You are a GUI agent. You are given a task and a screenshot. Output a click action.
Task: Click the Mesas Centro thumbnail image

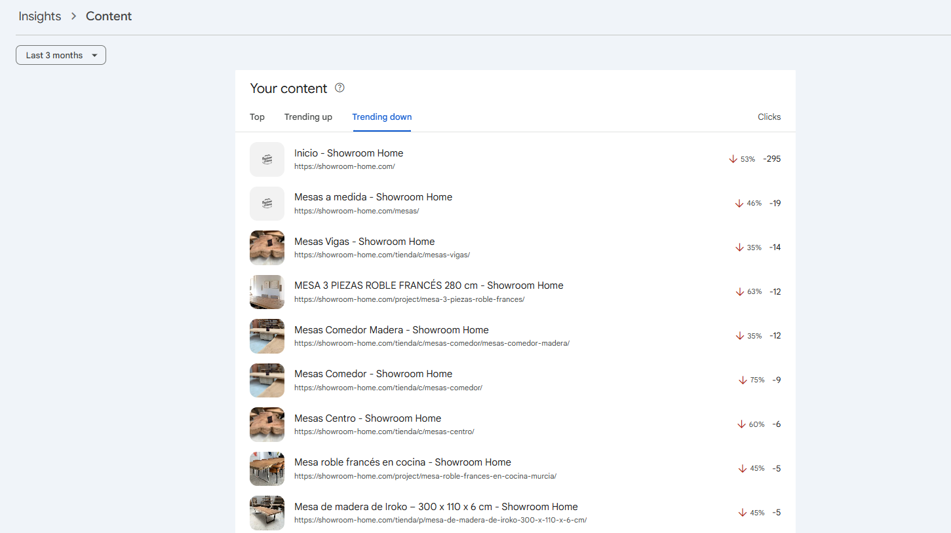click(x=267, y=424)
